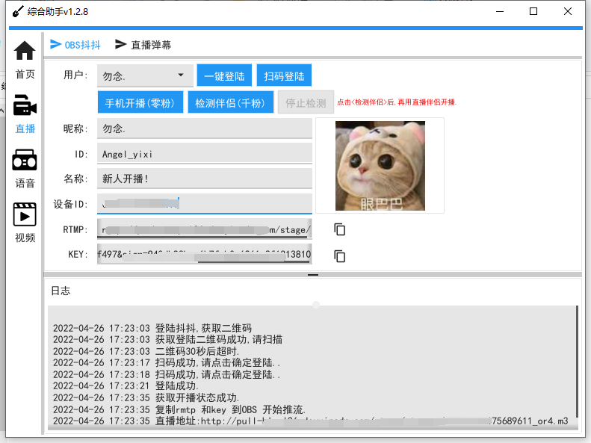Switch to the OBS抖抖 tab

(x=75, y=45)
